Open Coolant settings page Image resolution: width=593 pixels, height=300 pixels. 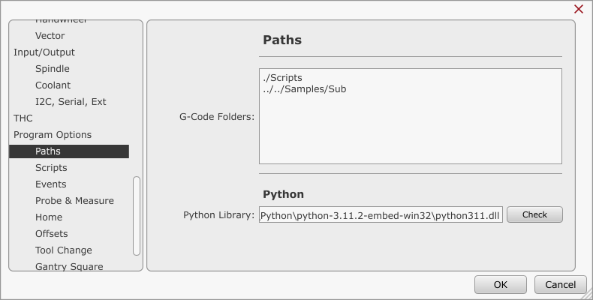point(53,85)
